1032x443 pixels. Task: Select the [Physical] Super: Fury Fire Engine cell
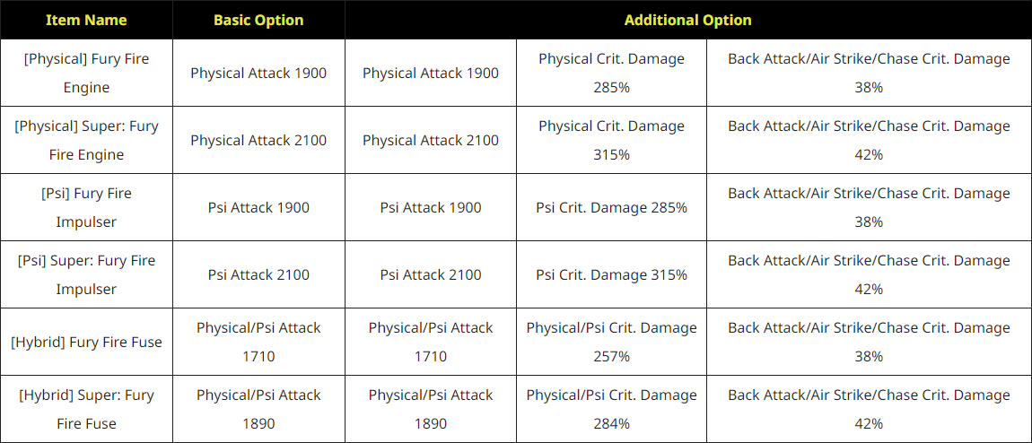[x=86, y=140]
